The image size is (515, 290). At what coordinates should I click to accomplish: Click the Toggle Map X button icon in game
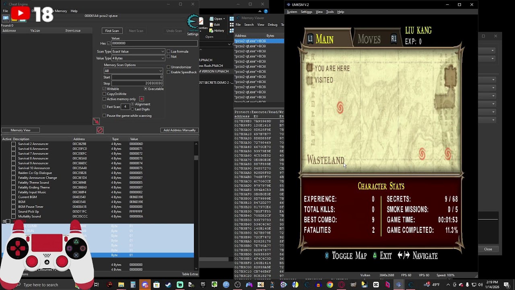(327, 255)
